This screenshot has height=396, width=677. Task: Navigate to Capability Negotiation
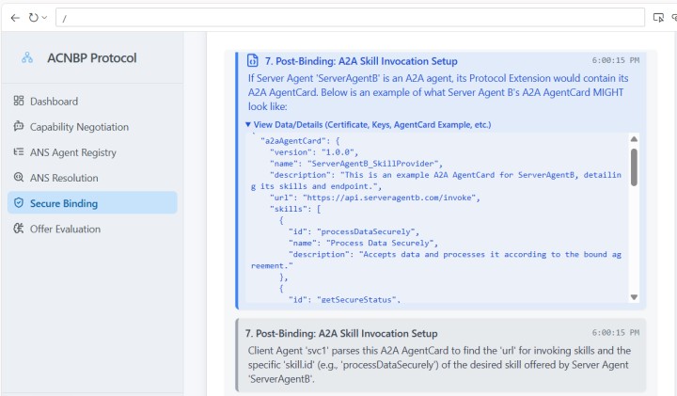coord(79,127)
